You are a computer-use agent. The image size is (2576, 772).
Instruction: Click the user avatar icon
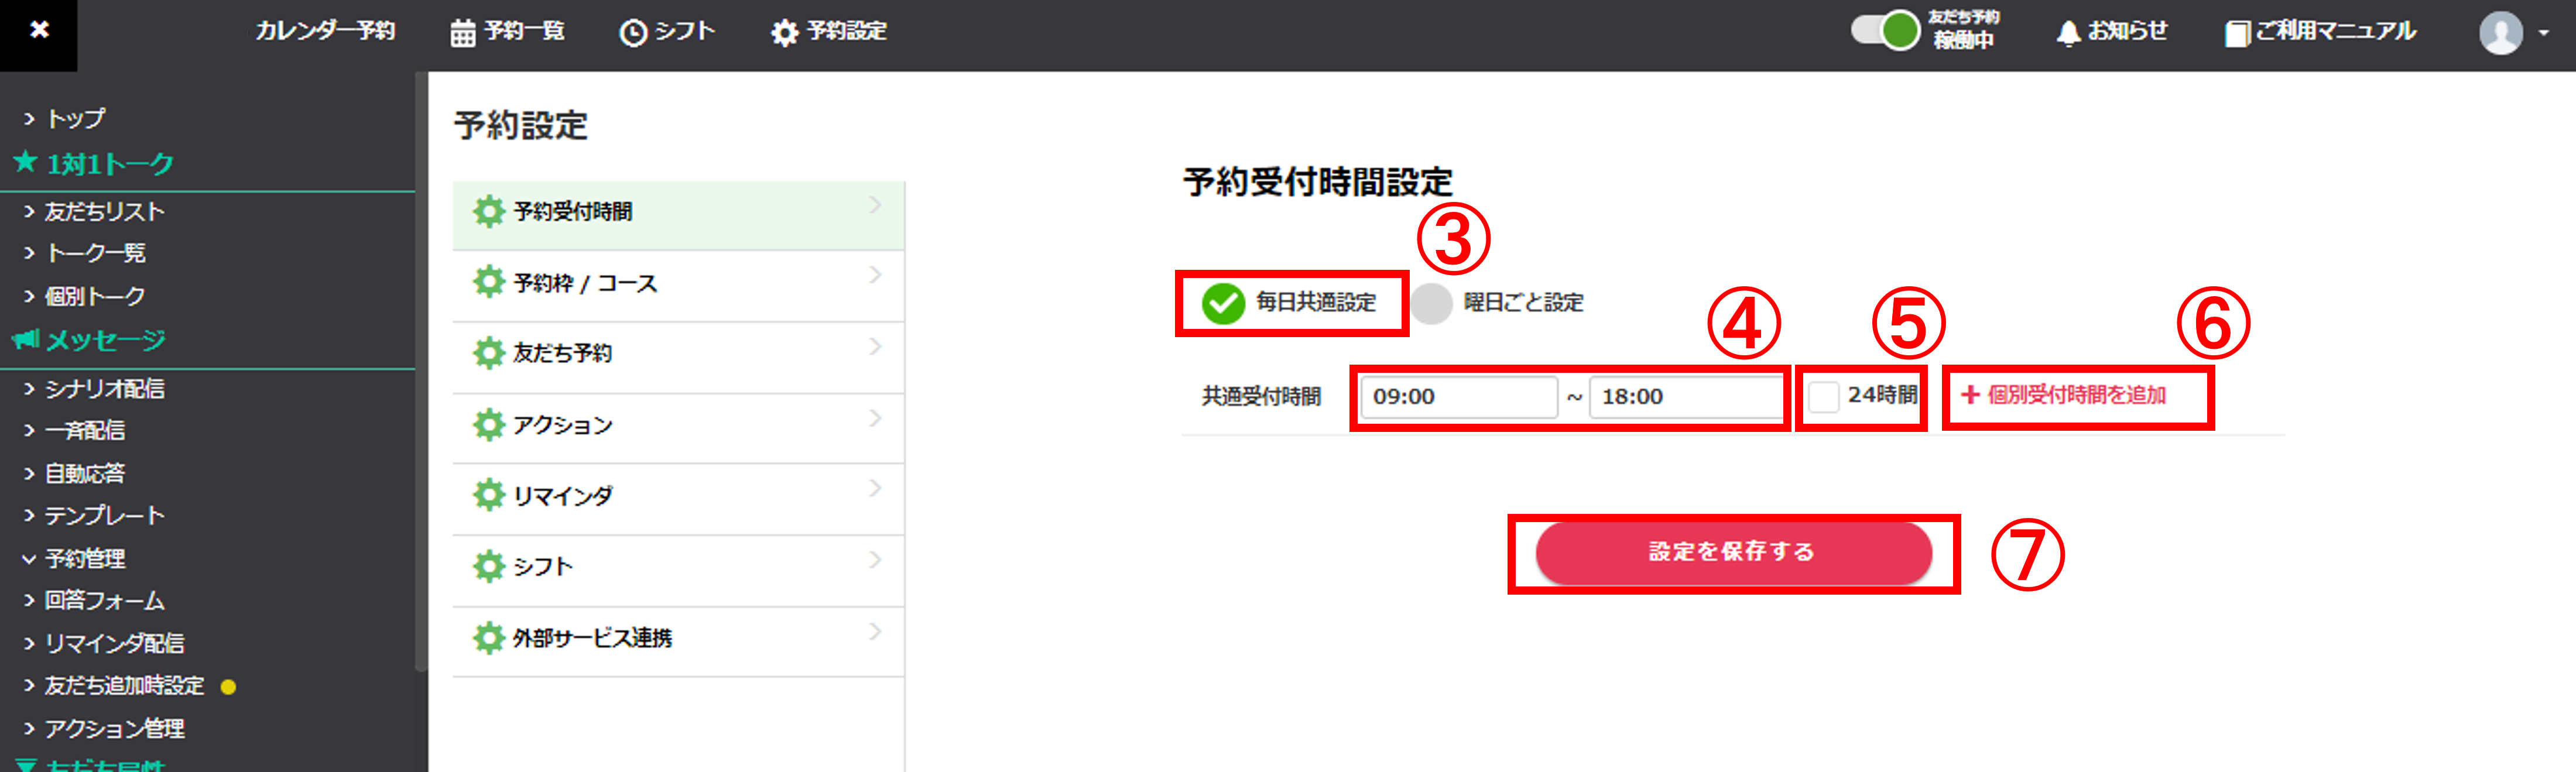point(2500,33)
